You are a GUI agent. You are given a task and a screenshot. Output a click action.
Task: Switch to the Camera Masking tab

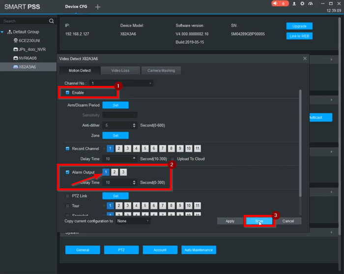tap(161, 70)
